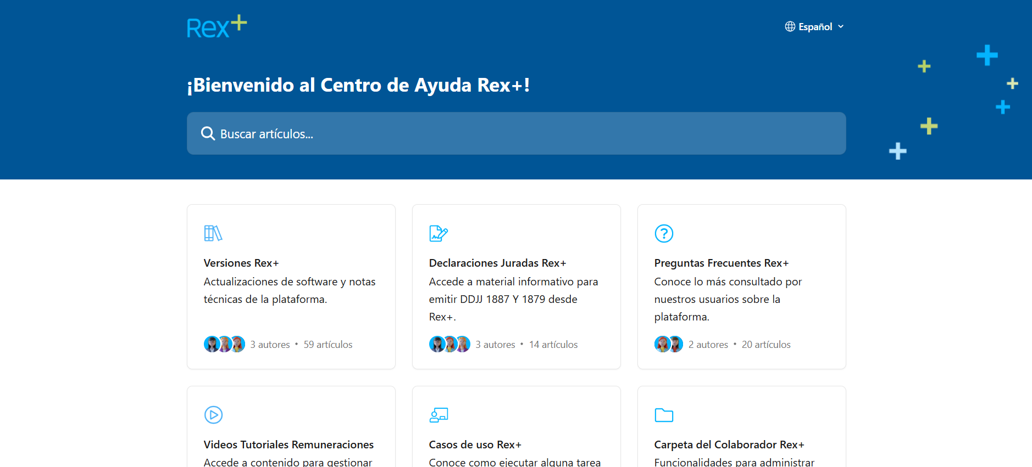Click the magnifying glass search icon
1032x467 pixels.
point(208,133)
